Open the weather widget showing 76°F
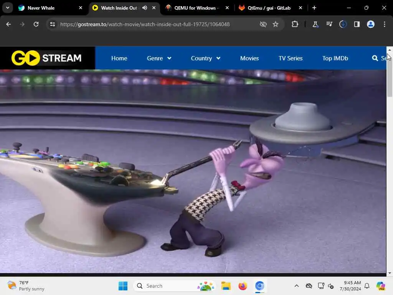Viewport: 393px width, 295px height. [26, 286]
